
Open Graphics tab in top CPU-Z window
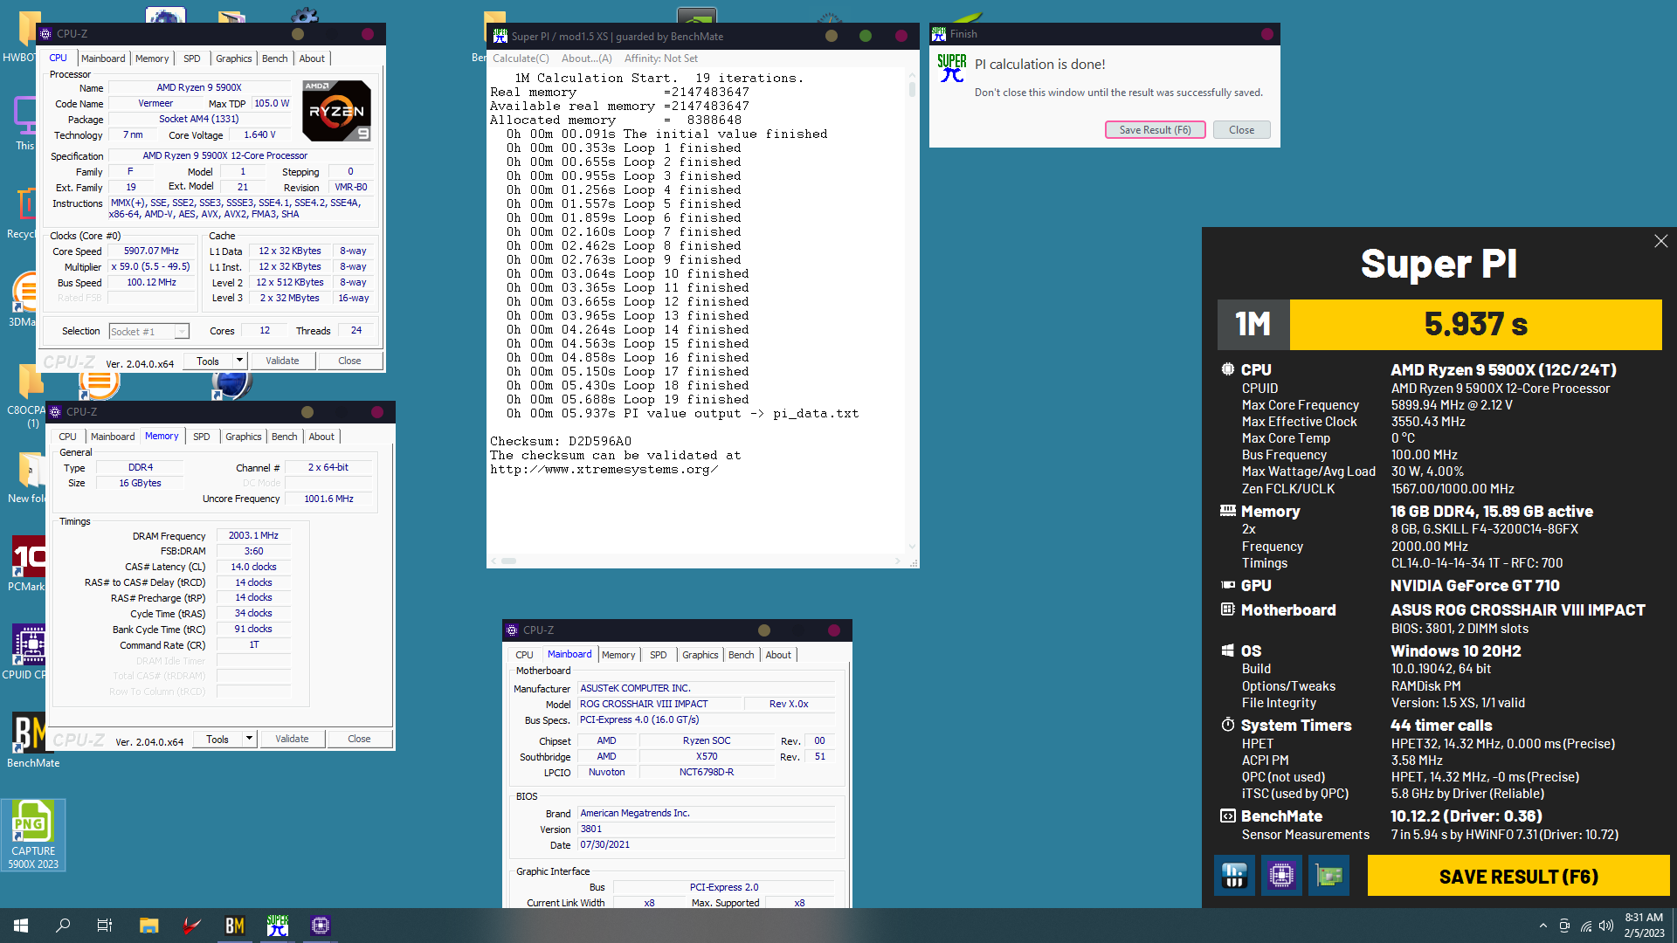click(x=234, y=59)
